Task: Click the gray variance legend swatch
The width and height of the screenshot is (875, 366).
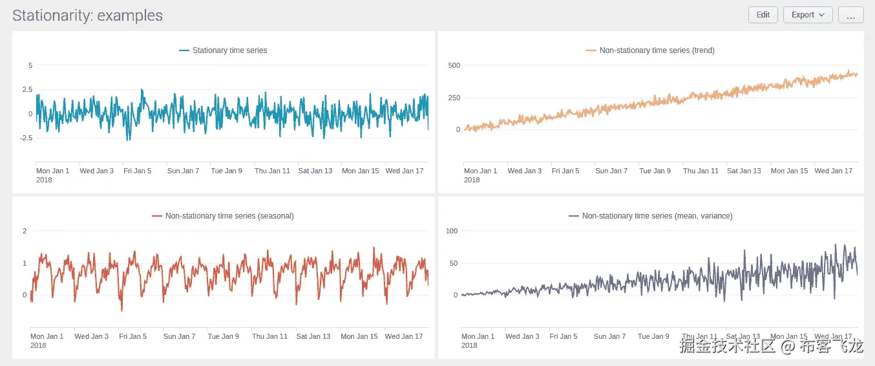Action: [574, 216]
